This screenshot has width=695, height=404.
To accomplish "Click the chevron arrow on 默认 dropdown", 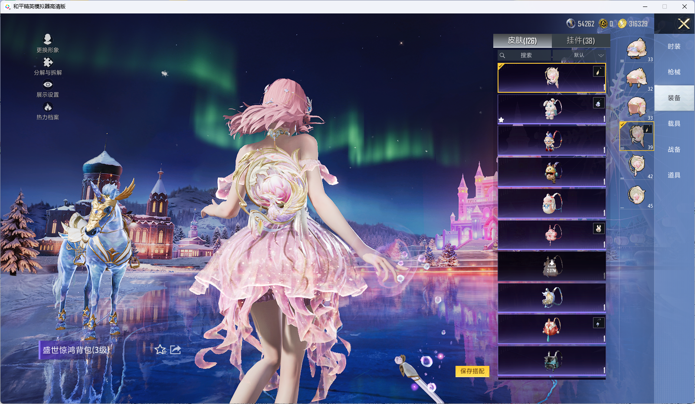I will click(601, 55).
